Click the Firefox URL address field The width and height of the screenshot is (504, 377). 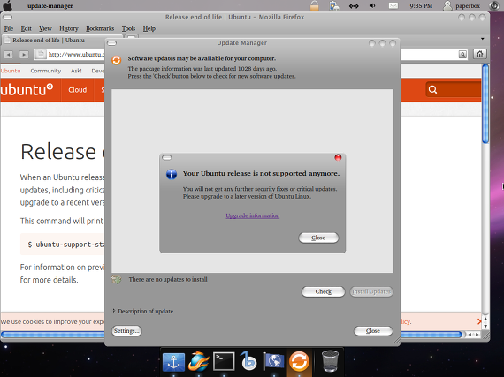(x=76, y=55)
